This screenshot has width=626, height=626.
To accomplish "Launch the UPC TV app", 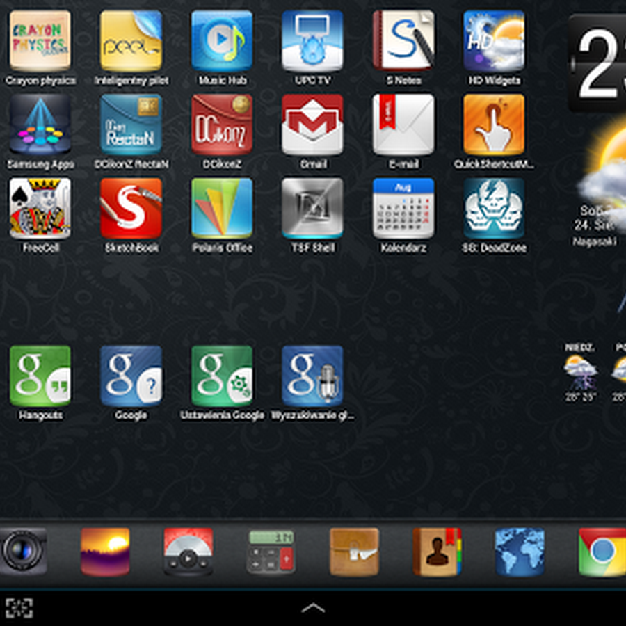I will click(312, 41).
